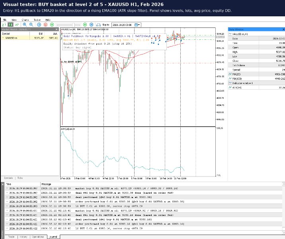
Task: Zoom in on the chart
Action: click(x=25, y=25)
